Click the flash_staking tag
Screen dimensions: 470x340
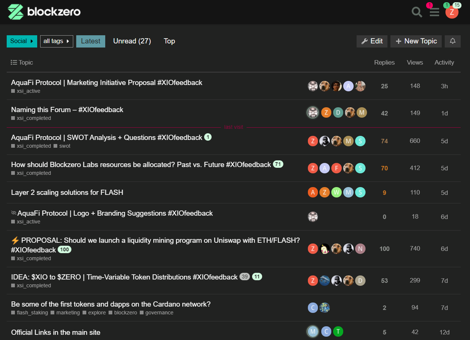pyautogui.click(x=29, y=313)
